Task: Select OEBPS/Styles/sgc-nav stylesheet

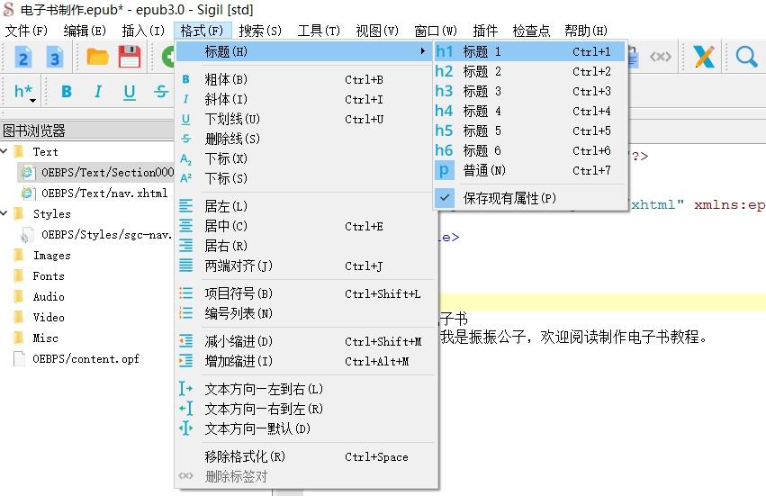Action: click(x=106, y=235)
